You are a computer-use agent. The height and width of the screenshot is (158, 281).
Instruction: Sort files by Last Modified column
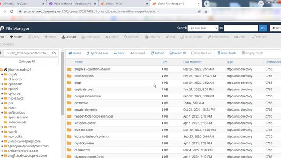(x=192, y=62)
